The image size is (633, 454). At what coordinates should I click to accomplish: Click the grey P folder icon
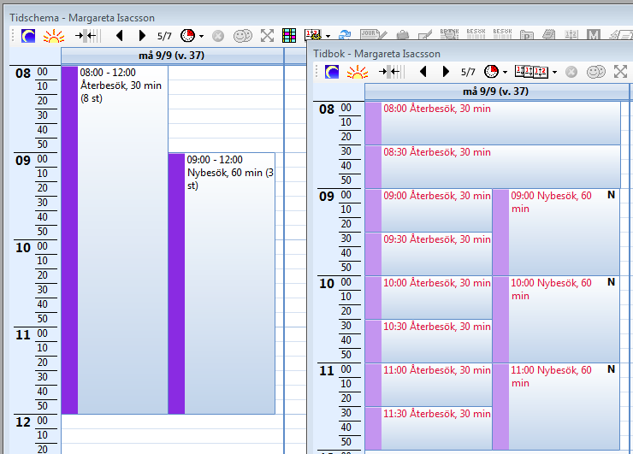(526, 35)
